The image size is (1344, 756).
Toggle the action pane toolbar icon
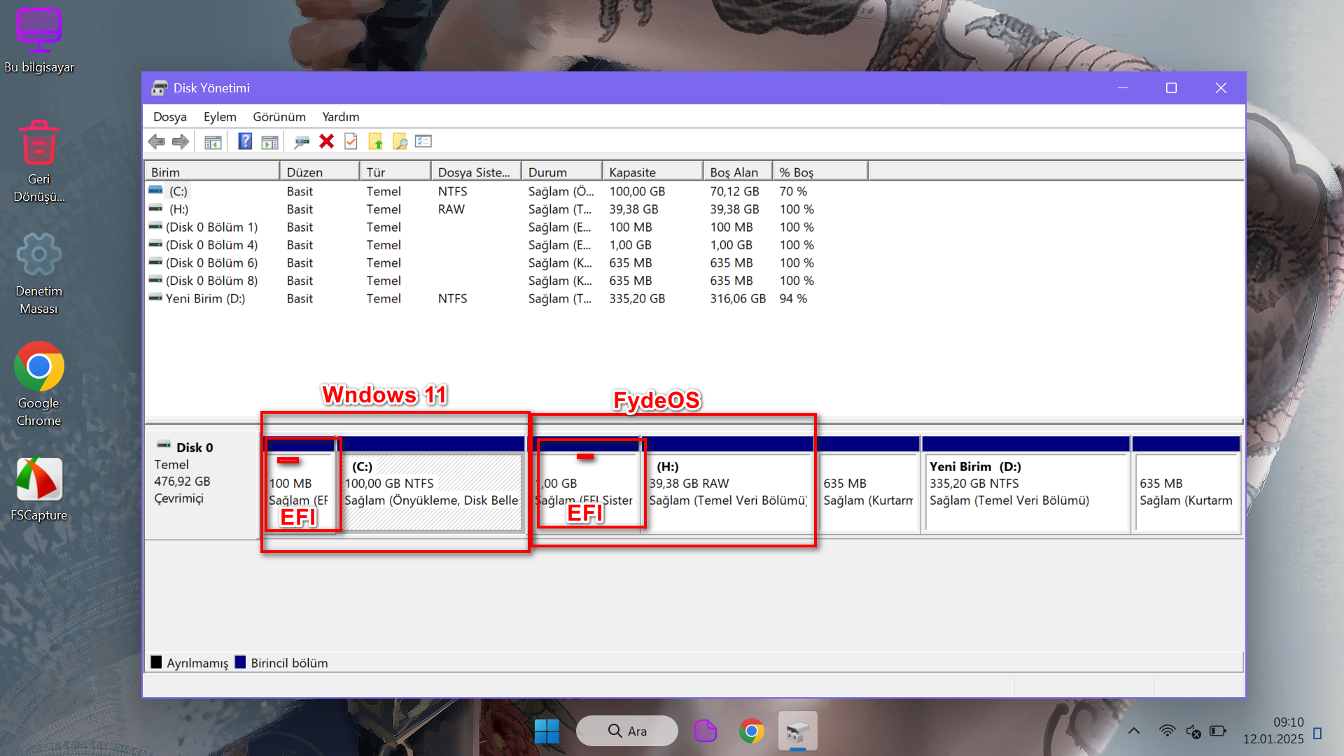click(269, 142)
